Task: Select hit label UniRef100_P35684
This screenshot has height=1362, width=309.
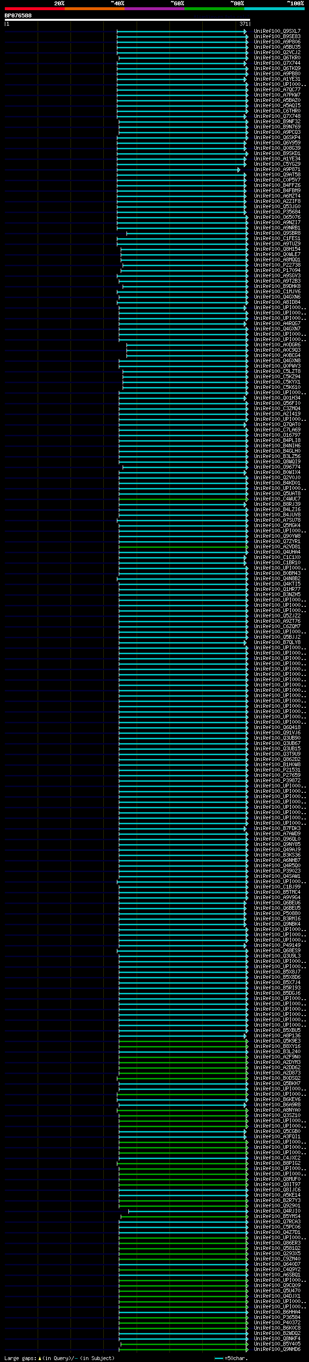Action: click(x=277, y=212)
